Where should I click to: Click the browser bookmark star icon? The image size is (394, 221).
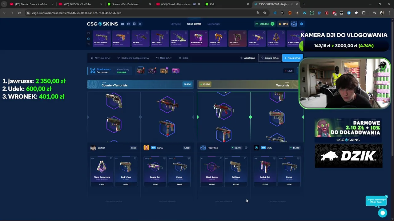point(265,13)
